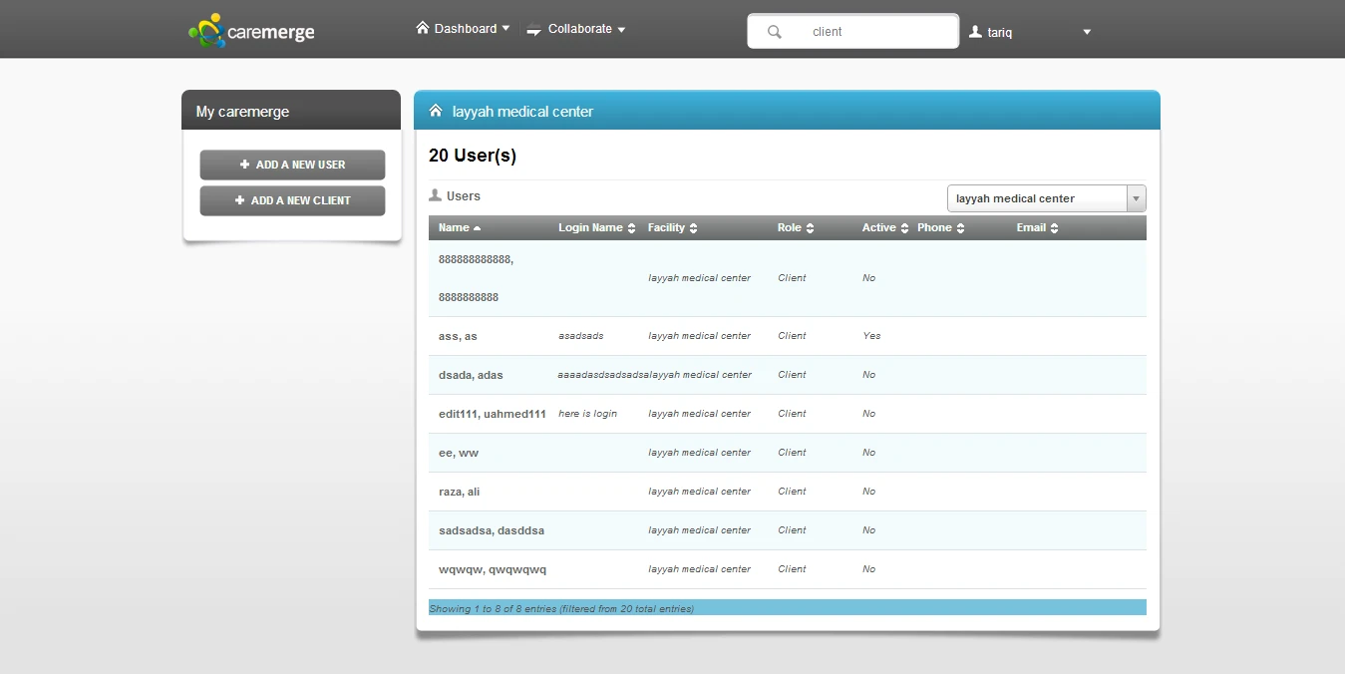Click the user profile icon beside tariq
The image size is (1345, 674).
(975, 32)
